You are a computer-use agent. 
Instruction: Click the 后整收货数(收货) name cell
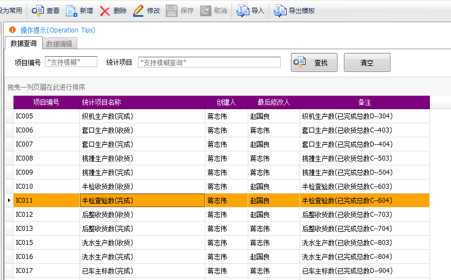click(x=142, y=215)
